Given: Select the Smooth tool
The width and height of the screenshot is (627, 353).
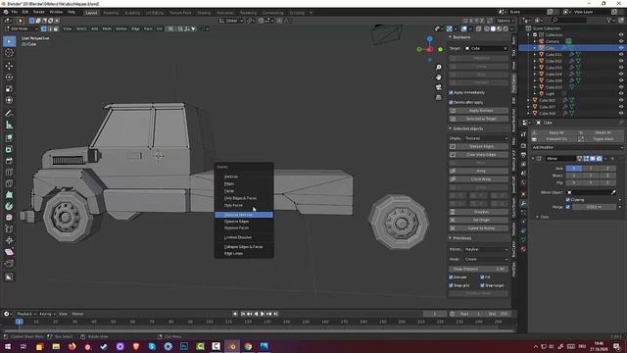Looking at the screenshot, I should tap(9, 218).
